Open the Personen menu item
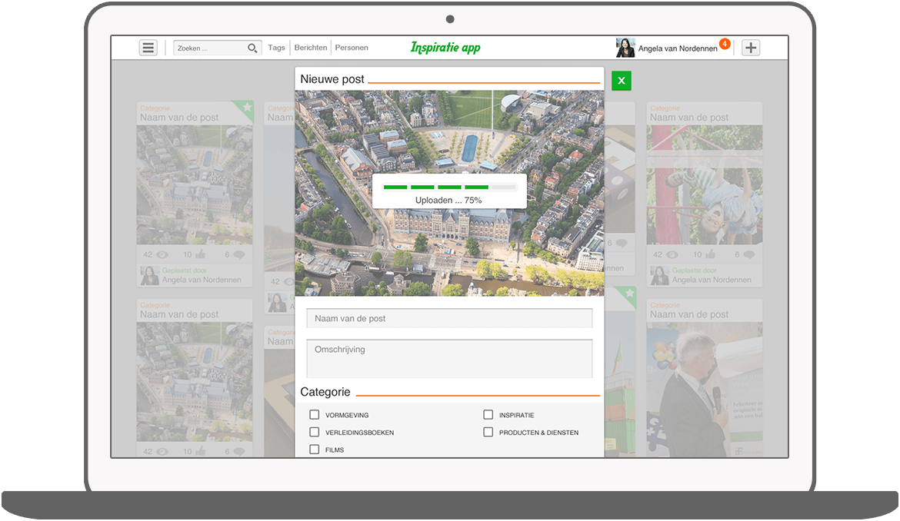900x521 pixels. 352,48
